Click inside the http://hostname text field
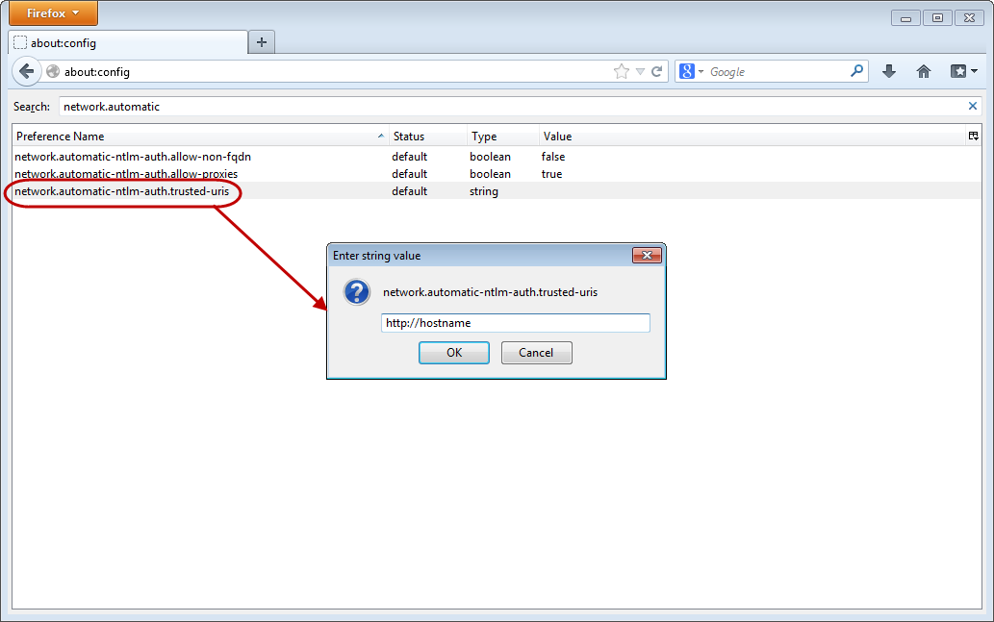 tap(515, 322)
